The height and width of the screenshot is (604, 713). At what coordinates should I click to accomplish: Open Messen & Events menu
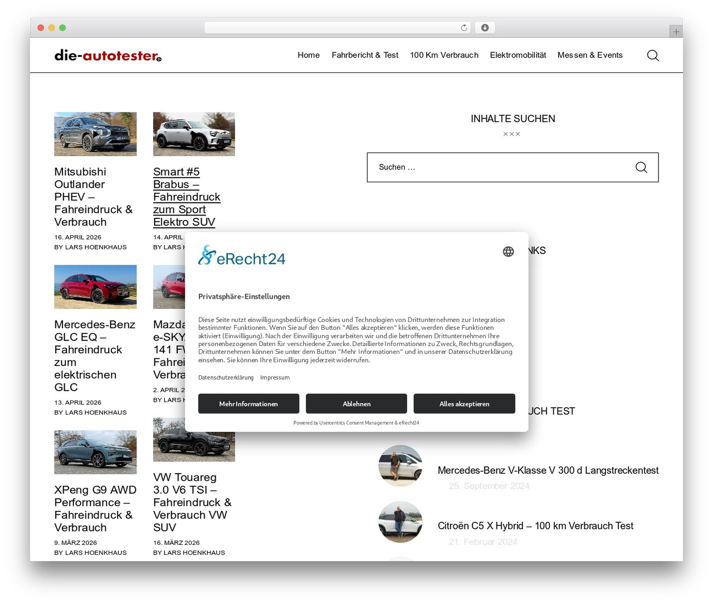(x=590, y=55)
